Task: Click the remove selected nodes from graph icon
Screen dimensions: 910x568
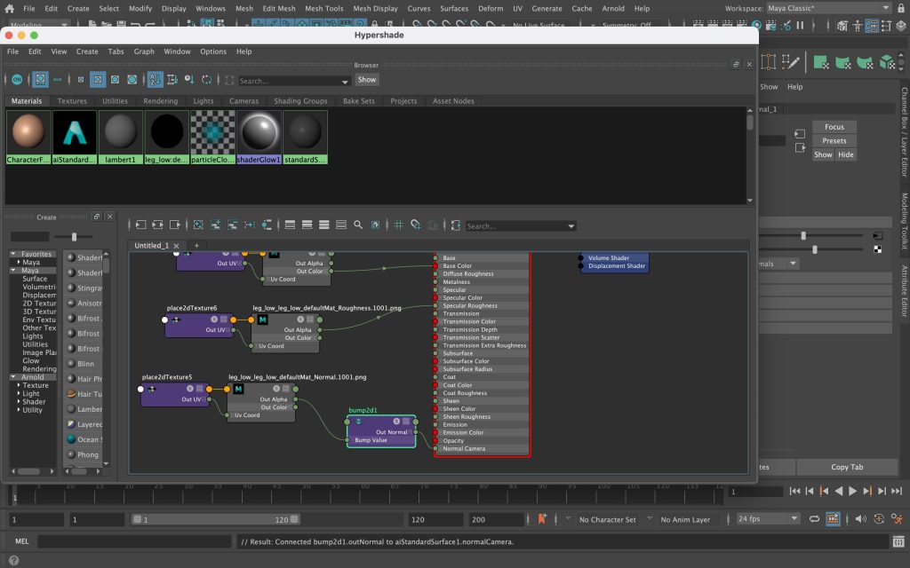Action: click(232, 225)
